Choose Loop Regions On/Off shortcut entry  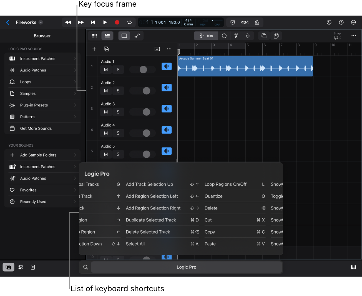coord(235,184)
